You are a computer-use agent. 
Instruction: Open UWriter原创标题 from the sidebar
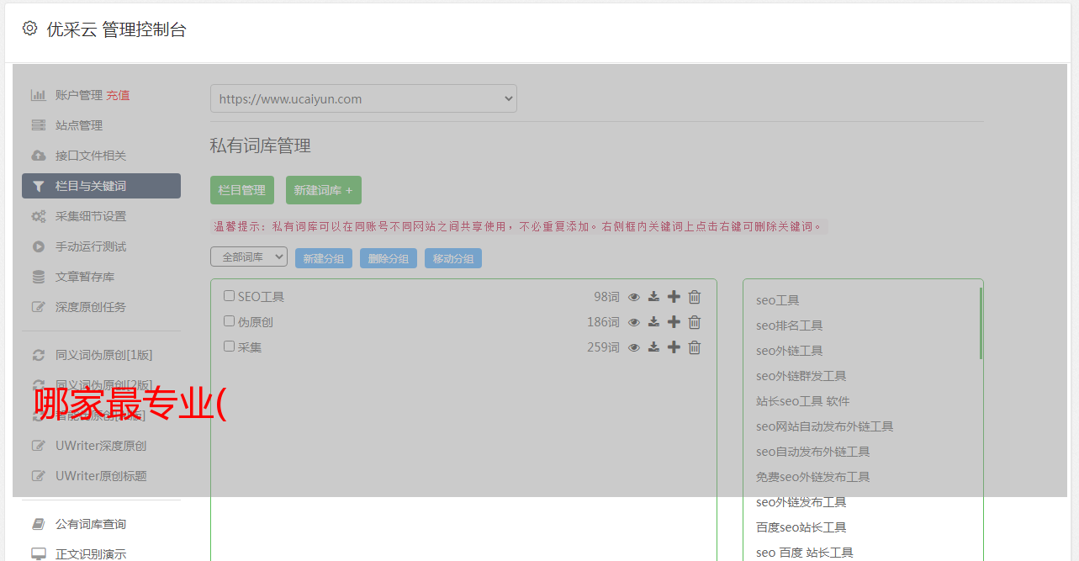[101, 476]
